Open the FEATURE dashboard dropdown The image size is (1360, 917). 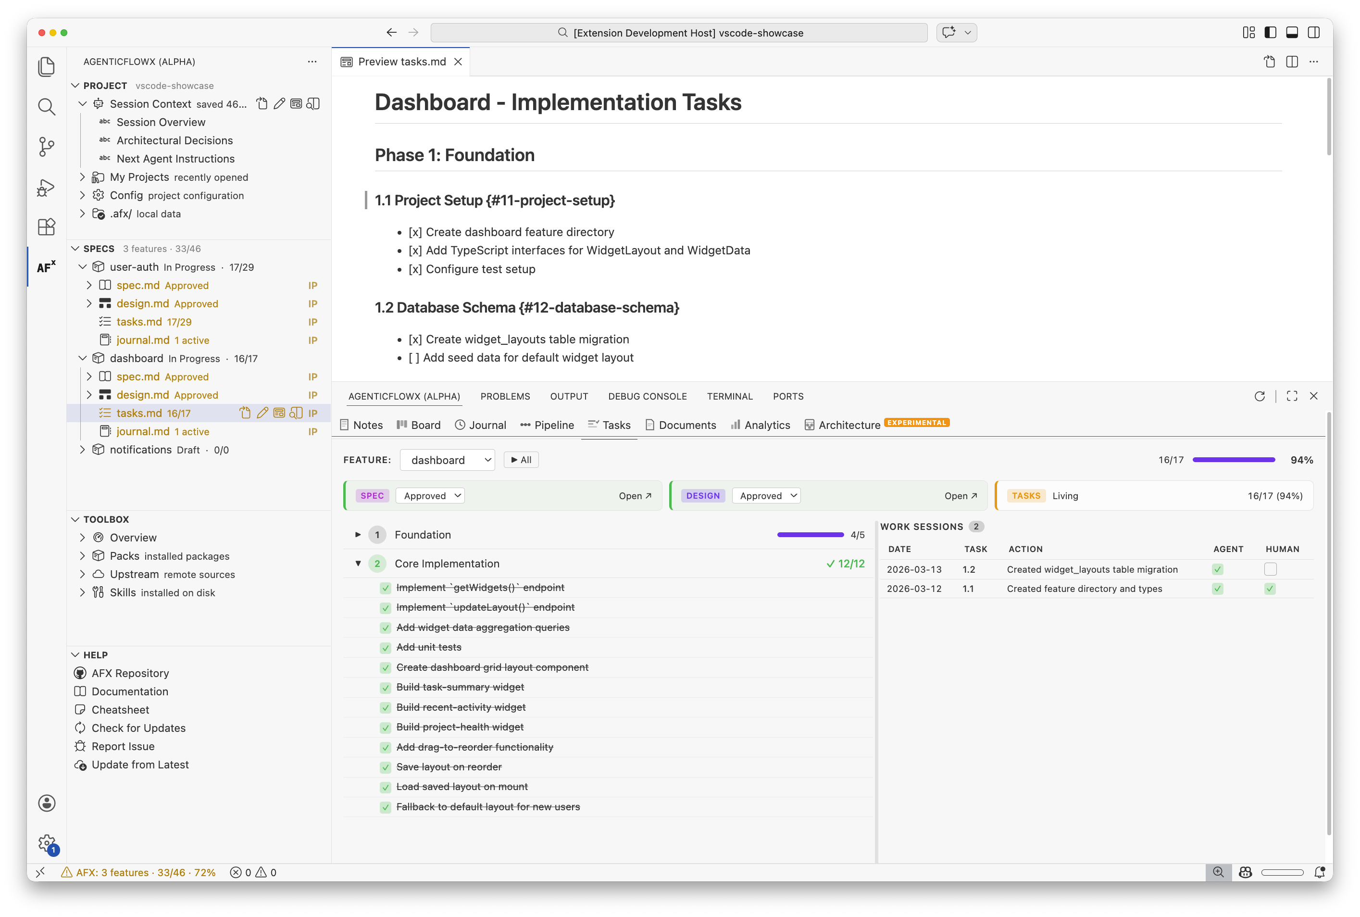coord(447,460)
